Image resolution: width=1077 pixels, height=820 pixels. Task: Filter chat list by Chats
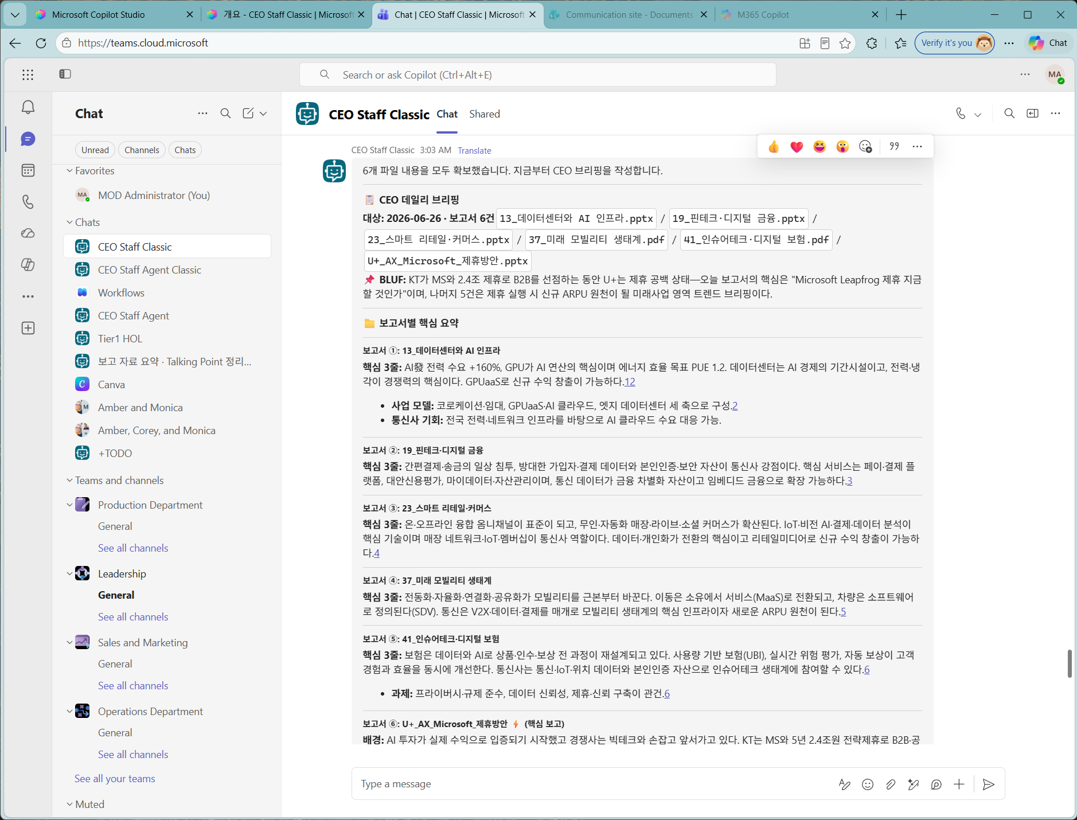tap(185, 150)
